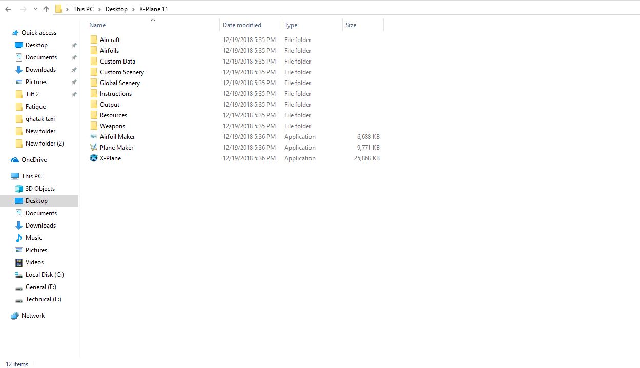Click Aircraft row's File folder text
This screenshot has height=368, width=640.
pyautogui.click(x=298, y=40)
